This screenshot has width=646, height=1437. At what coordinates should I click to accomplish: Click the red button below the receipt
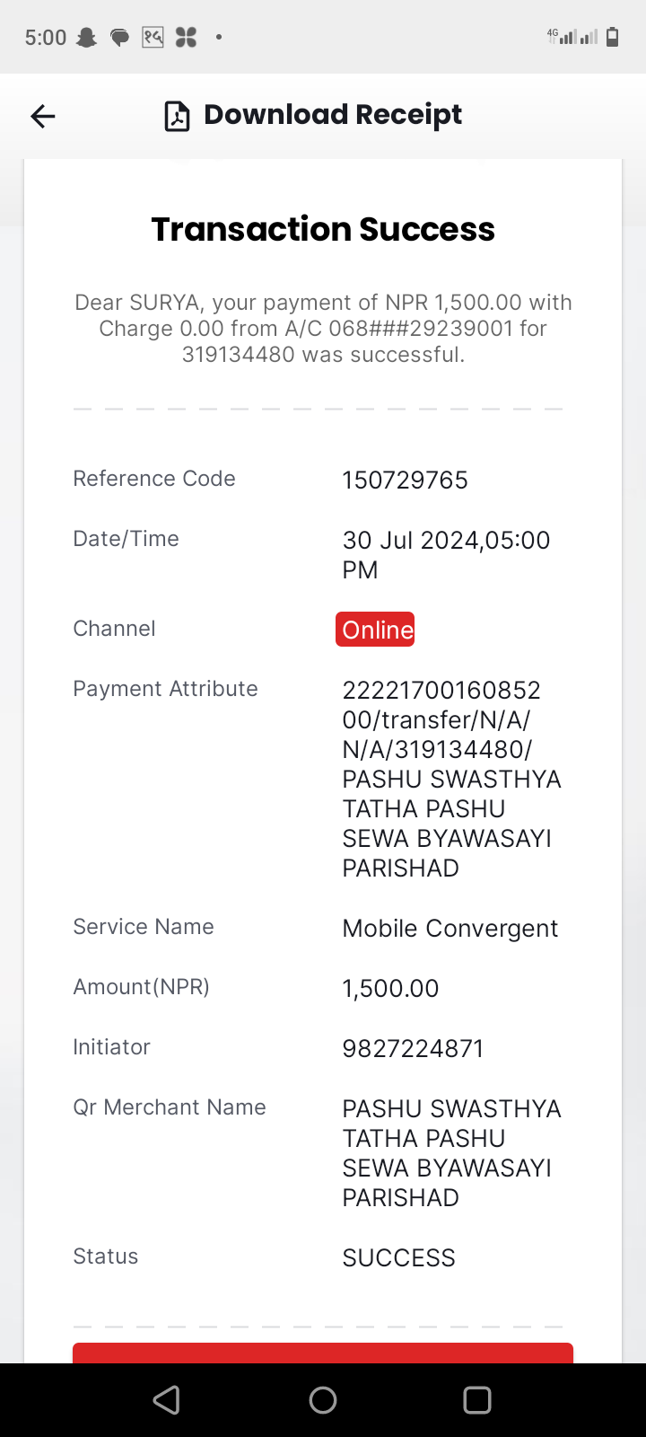click(323, 1353)
